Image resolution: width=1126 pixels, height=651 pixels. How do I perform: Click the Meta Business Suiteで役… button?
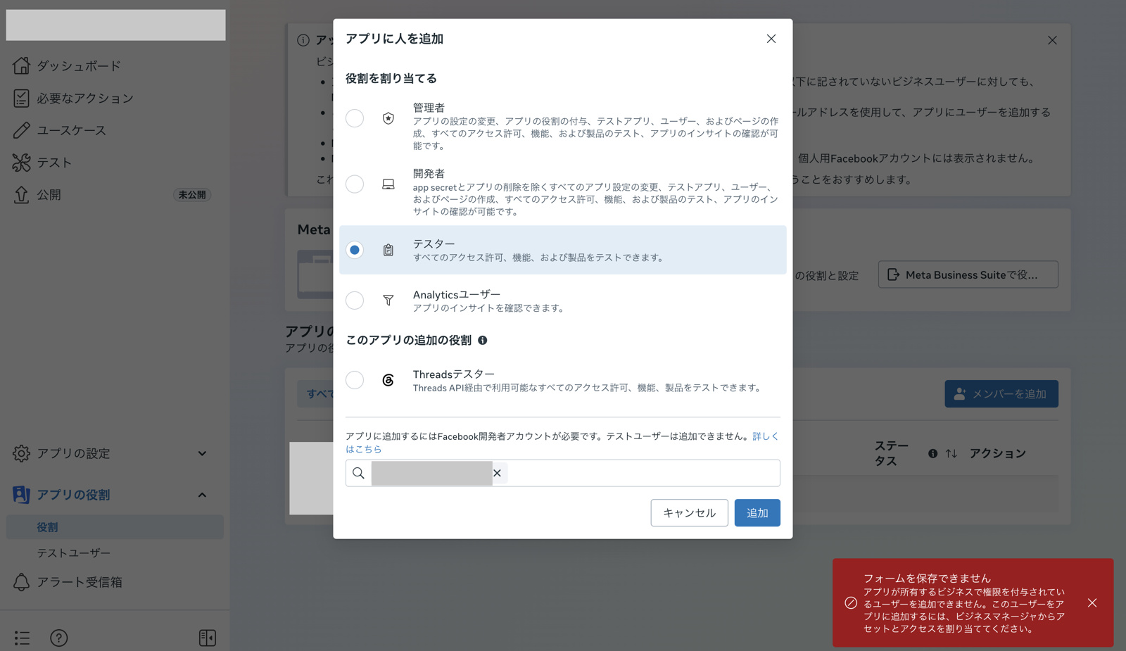(968, 274)
